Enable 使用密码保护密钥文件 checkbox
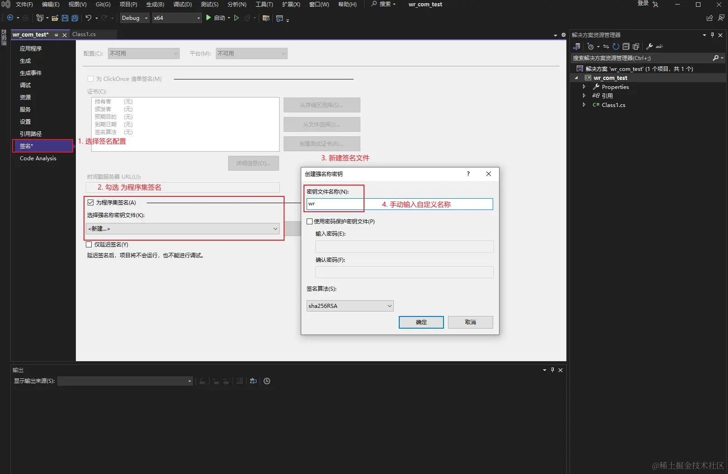 pyautogui.click(x=309, y=221)
